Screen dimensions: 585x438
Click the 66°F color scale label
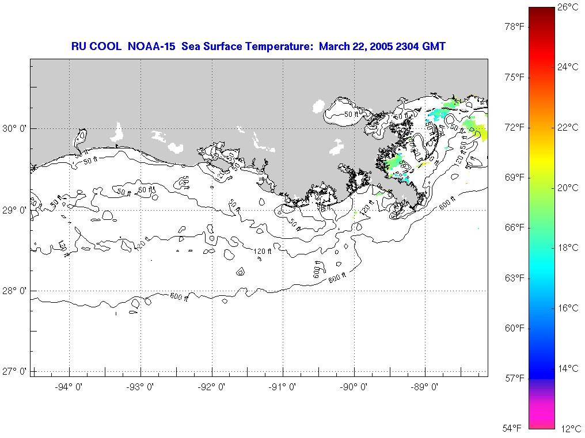click(x=515, y=227)
